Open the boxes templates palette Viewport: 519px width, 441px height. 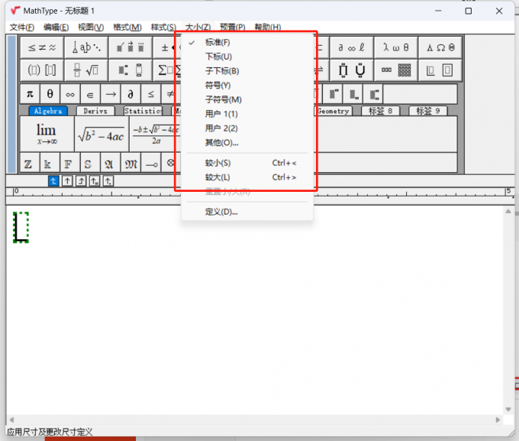click(440, 70)
